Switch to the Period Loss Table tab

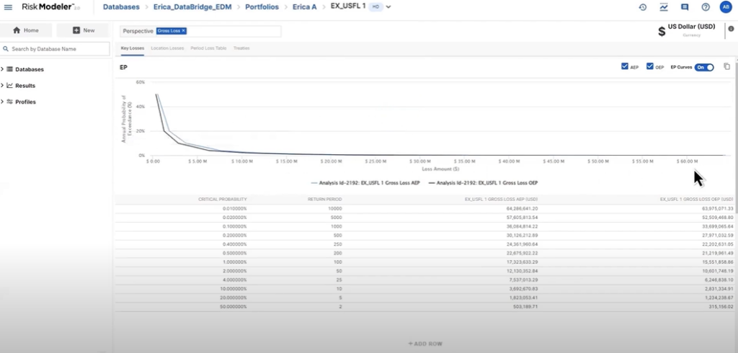point(208,48)
